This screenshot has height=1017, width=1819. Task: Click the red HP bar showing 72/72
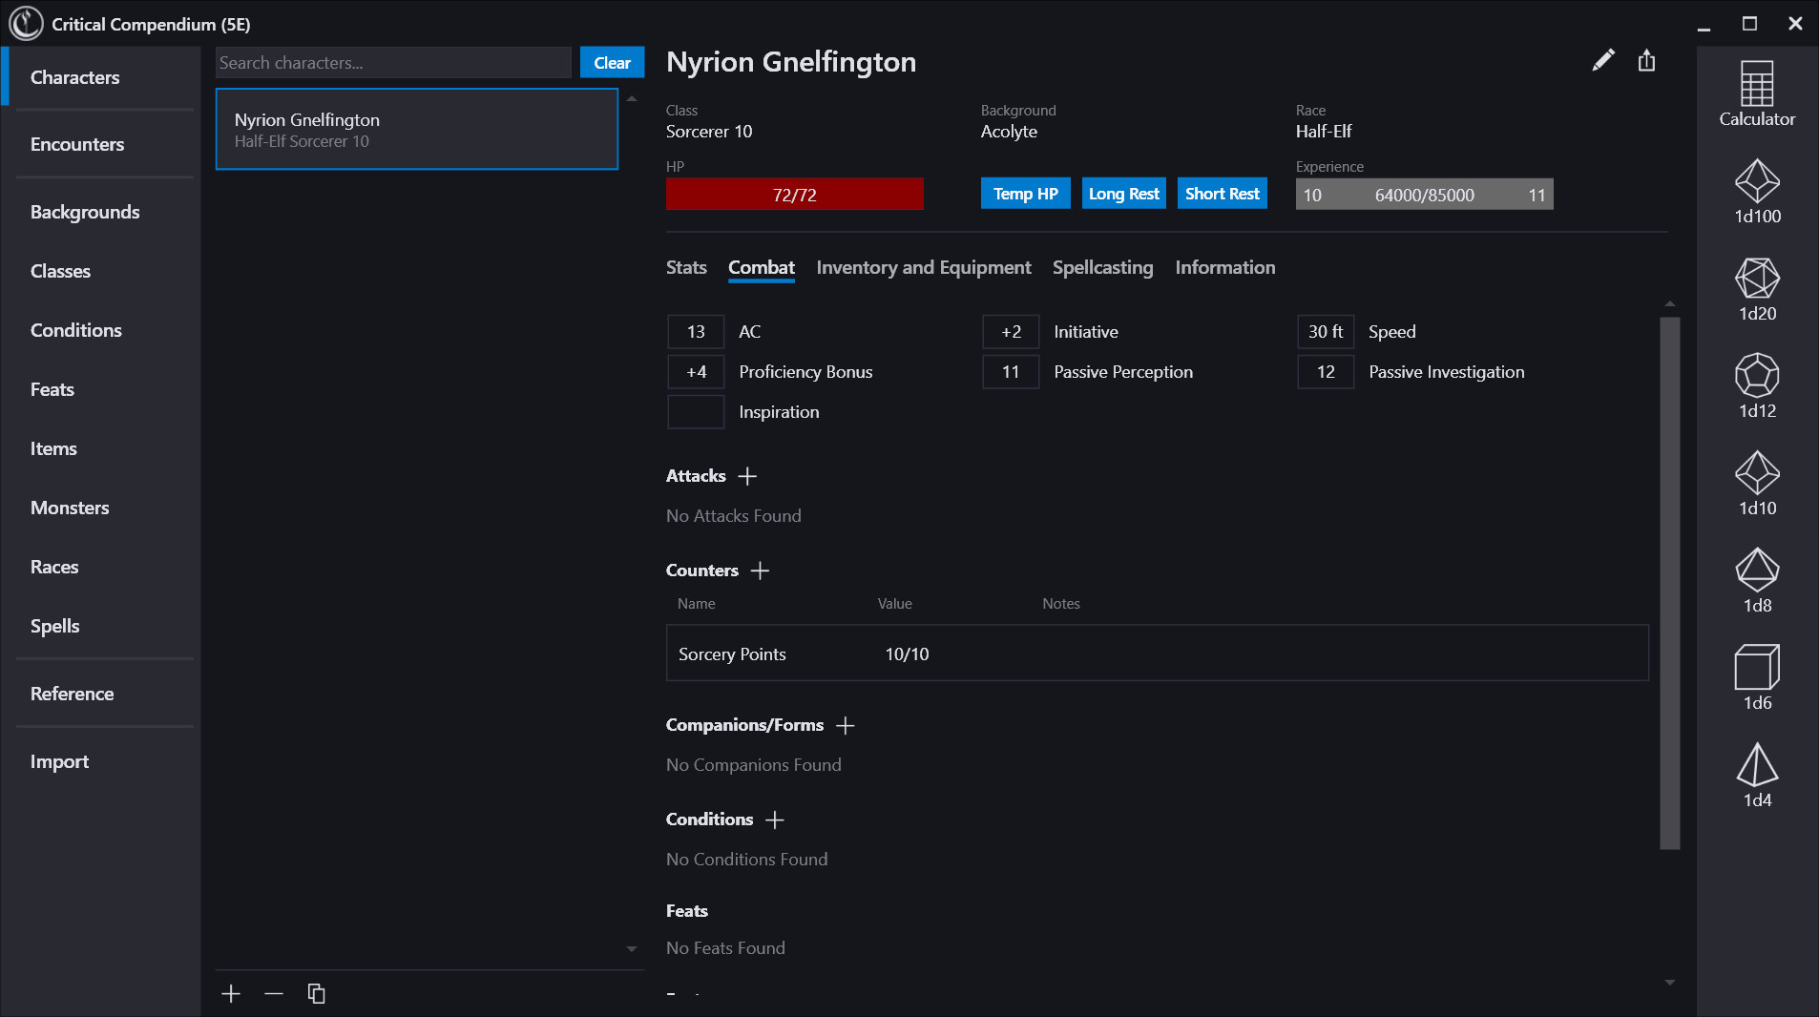(794, 194)
